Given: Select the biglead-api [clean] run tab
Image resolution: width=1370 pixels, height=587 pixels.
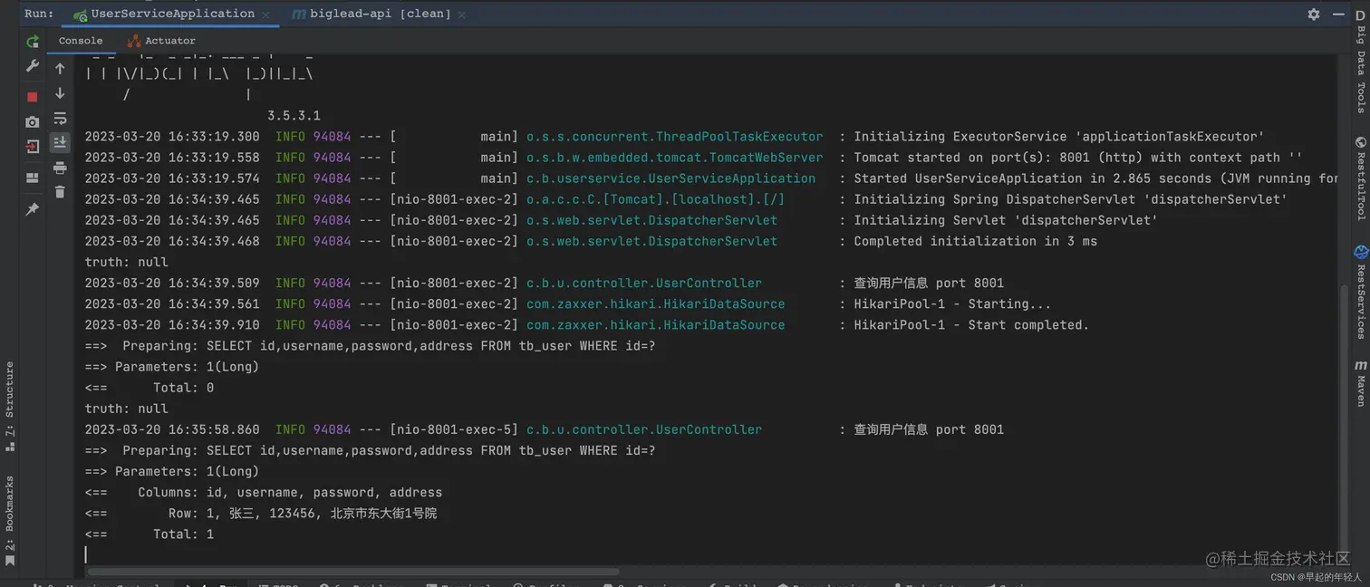Looking at the screenshot, I should click(380, 14).
